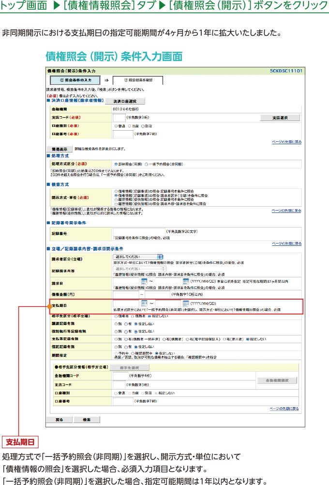329x485 pixels.
Task: Click the 決済口座選択 button
Action: pos(125,101)
